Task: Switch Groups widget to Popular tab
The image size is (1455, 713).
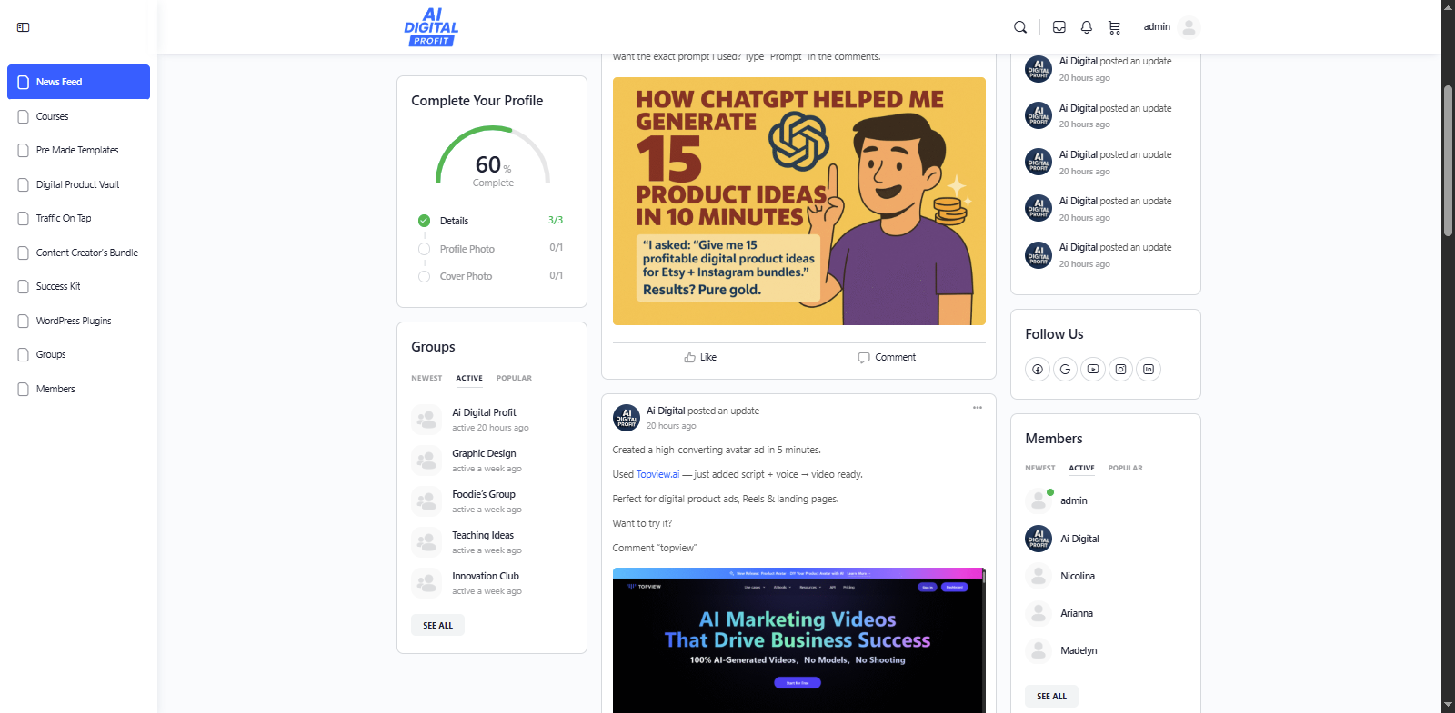Action: coord(514,378)
